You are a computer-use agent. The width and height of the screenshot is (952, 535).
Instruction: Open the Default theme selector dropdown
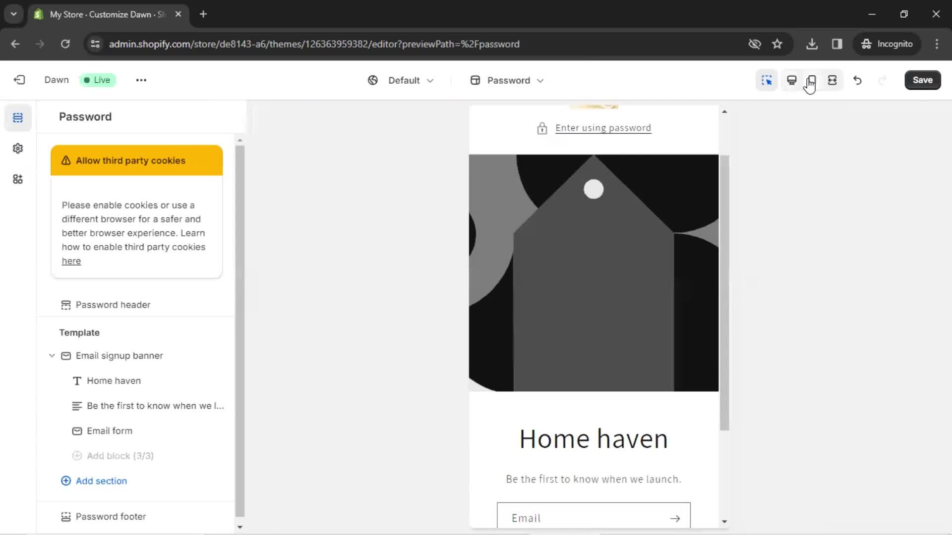(x=400, y=80)
